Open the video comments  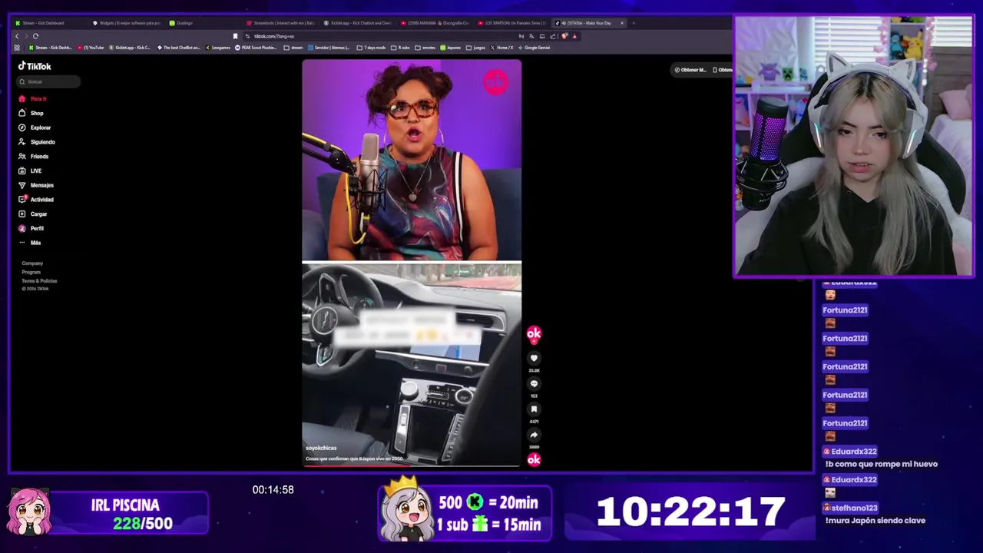click(534, 383)
